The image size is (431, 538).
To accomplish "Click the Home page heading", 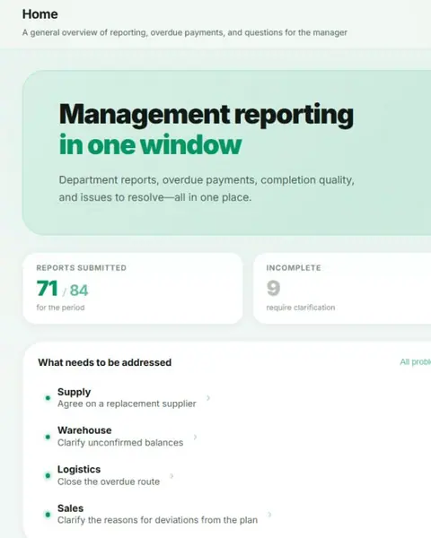I will (x=40, y=14).
